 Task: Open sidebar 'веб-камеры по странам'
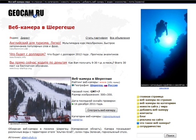[155, 100]
